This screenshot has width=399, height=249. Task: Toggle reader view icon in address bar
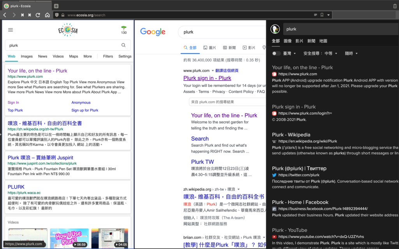[316, 15]
